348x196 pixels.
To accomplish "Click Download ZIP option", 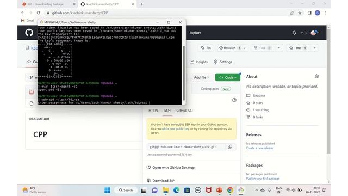I will tap(160, 181).
